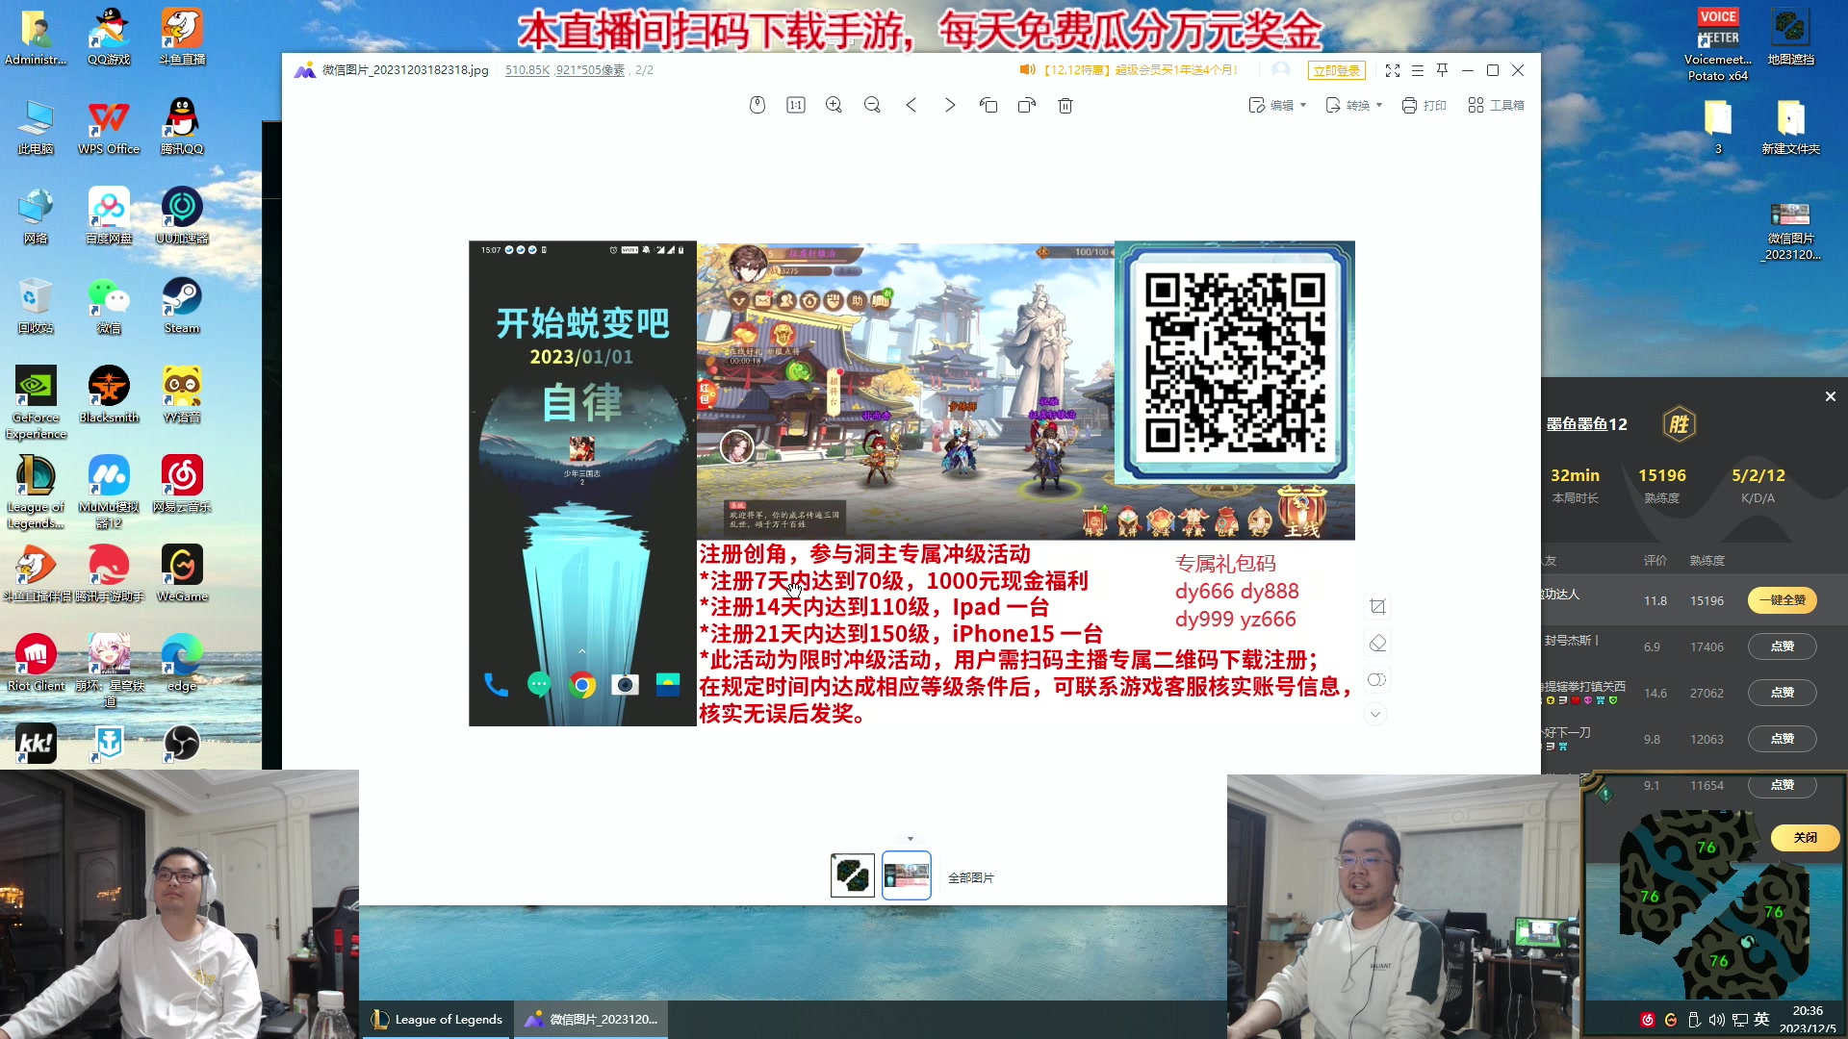This screenshot has height=1039, width=1848.
Task: Go to next image arrow
Action: (950, 105)
